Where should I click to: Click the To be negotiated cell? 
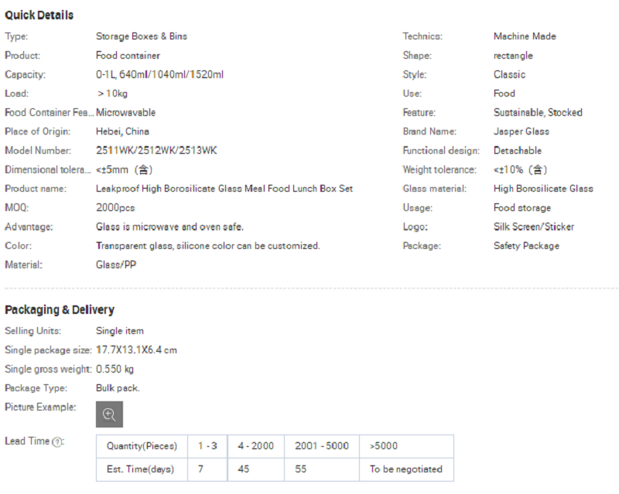405,469
